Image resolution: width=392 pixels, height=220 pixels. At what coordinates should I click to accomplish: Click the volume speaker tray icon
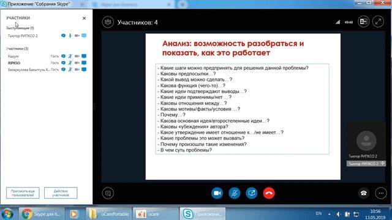point(338,214)
